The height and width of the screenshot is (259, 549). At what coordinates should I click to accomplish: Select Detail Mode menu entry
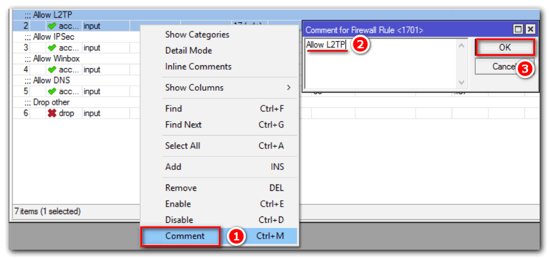tap(189, 51)
